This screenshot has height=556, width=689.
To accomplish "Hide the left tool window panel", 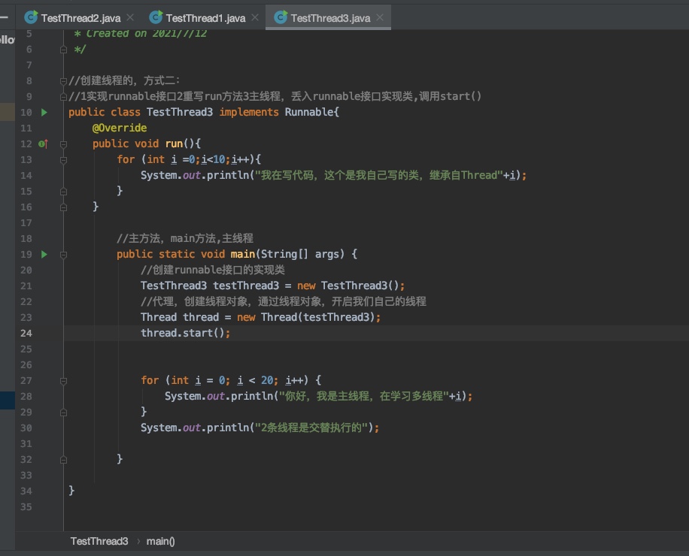I will click(x=4, y=15).
